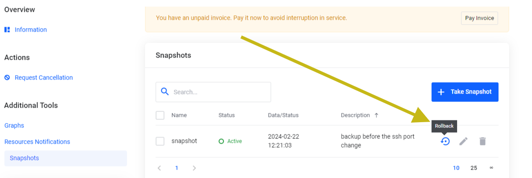The image size is (532, 178).
Task: Click the Pay Invoice button
Action: click(480, 18)
